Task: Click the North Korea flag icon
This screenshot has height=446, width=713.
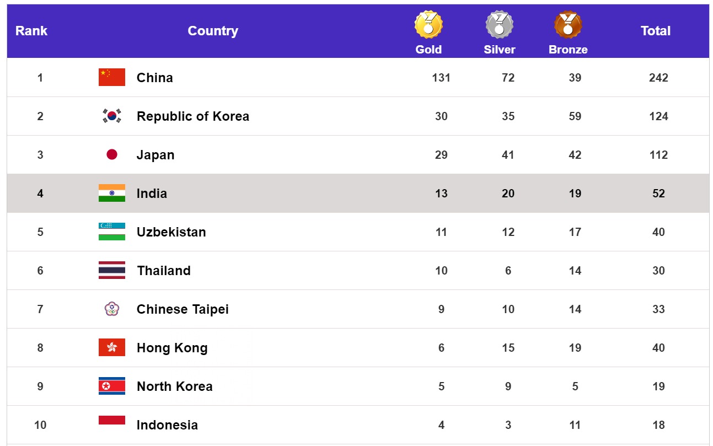Action: [112, 386]
